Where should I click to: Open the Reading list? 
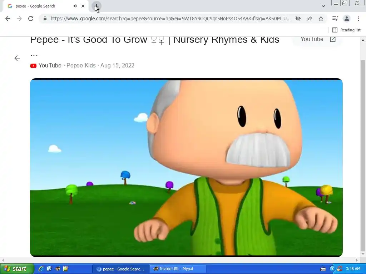[346, 30]
